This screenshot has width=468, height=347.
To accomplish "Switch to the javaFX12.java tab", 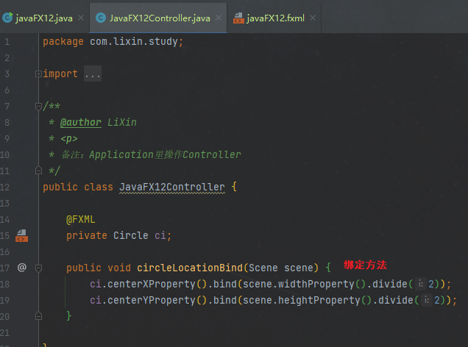I will 44,18.
